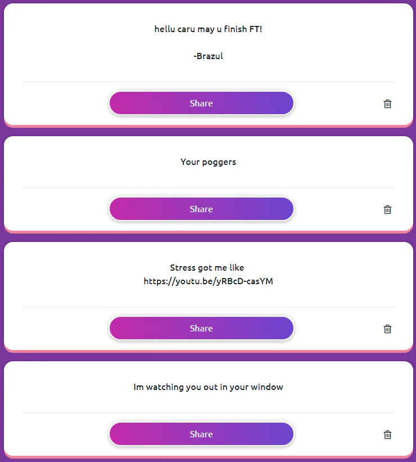Image resolution: width=416 pixels, height=462 pixels.
Task: Hit Share on the "Im watching you" card
Action: [201, 434]
